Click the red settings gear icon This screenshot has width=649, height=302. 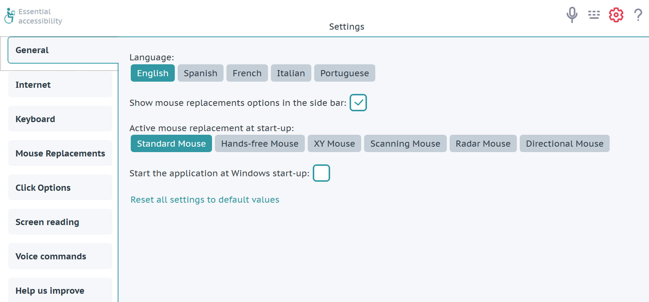point(616,15)
